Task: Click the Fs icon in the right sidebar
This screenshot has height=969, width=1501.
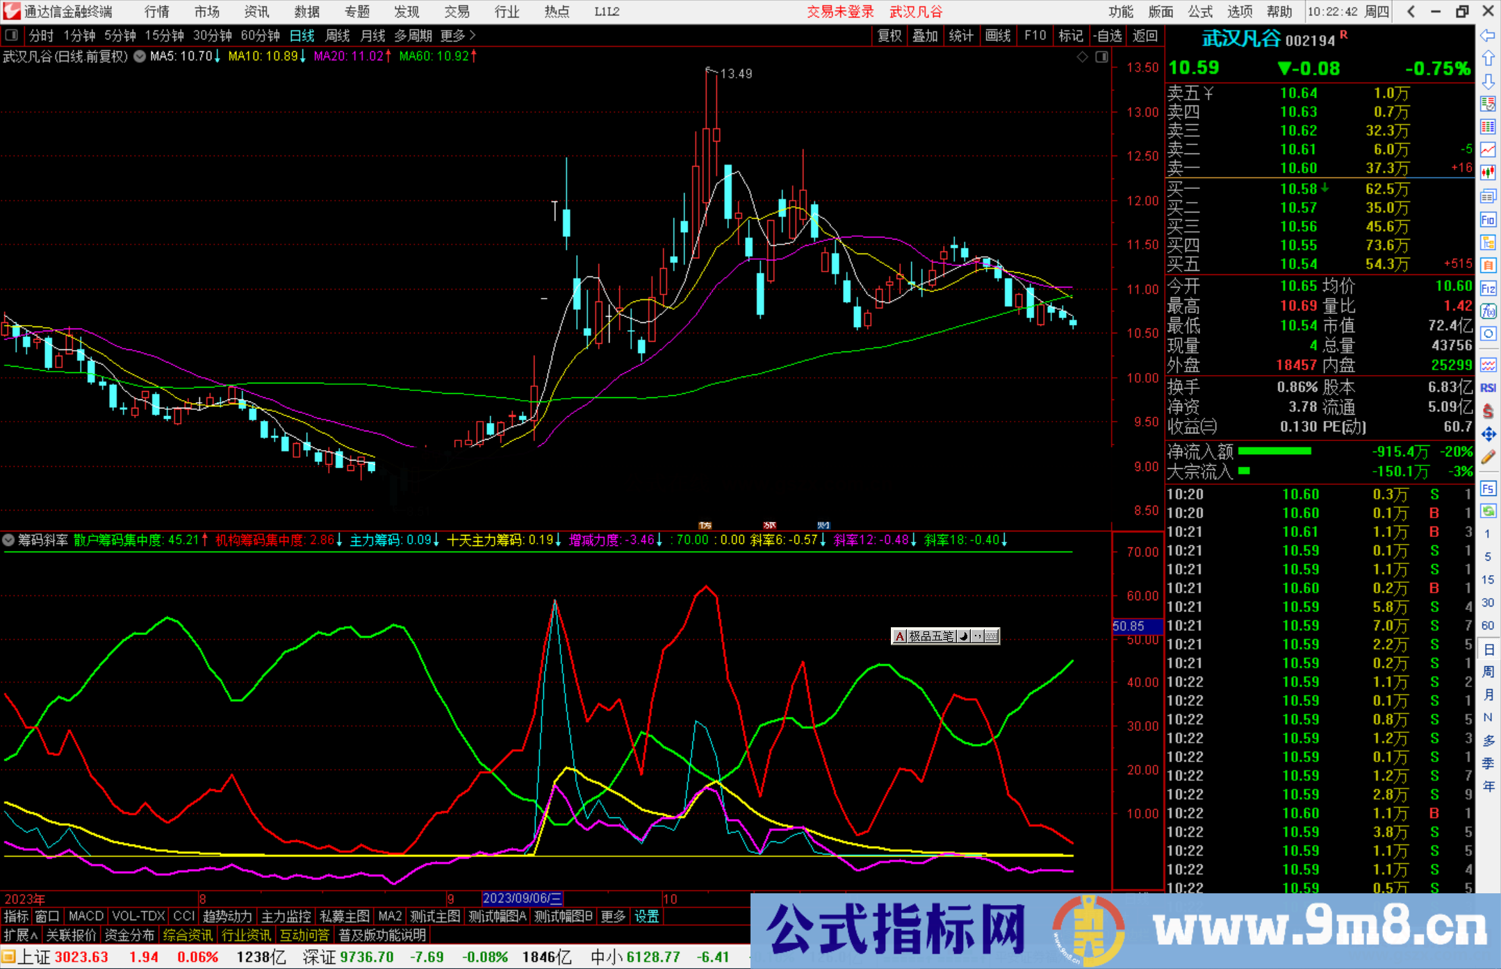Action: click(1488, 488)
